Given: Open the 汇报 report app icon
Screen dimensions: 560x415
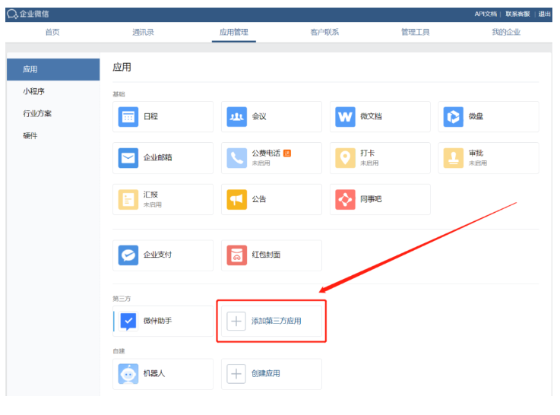Looking at the screenshot, I should coord(128,199).
